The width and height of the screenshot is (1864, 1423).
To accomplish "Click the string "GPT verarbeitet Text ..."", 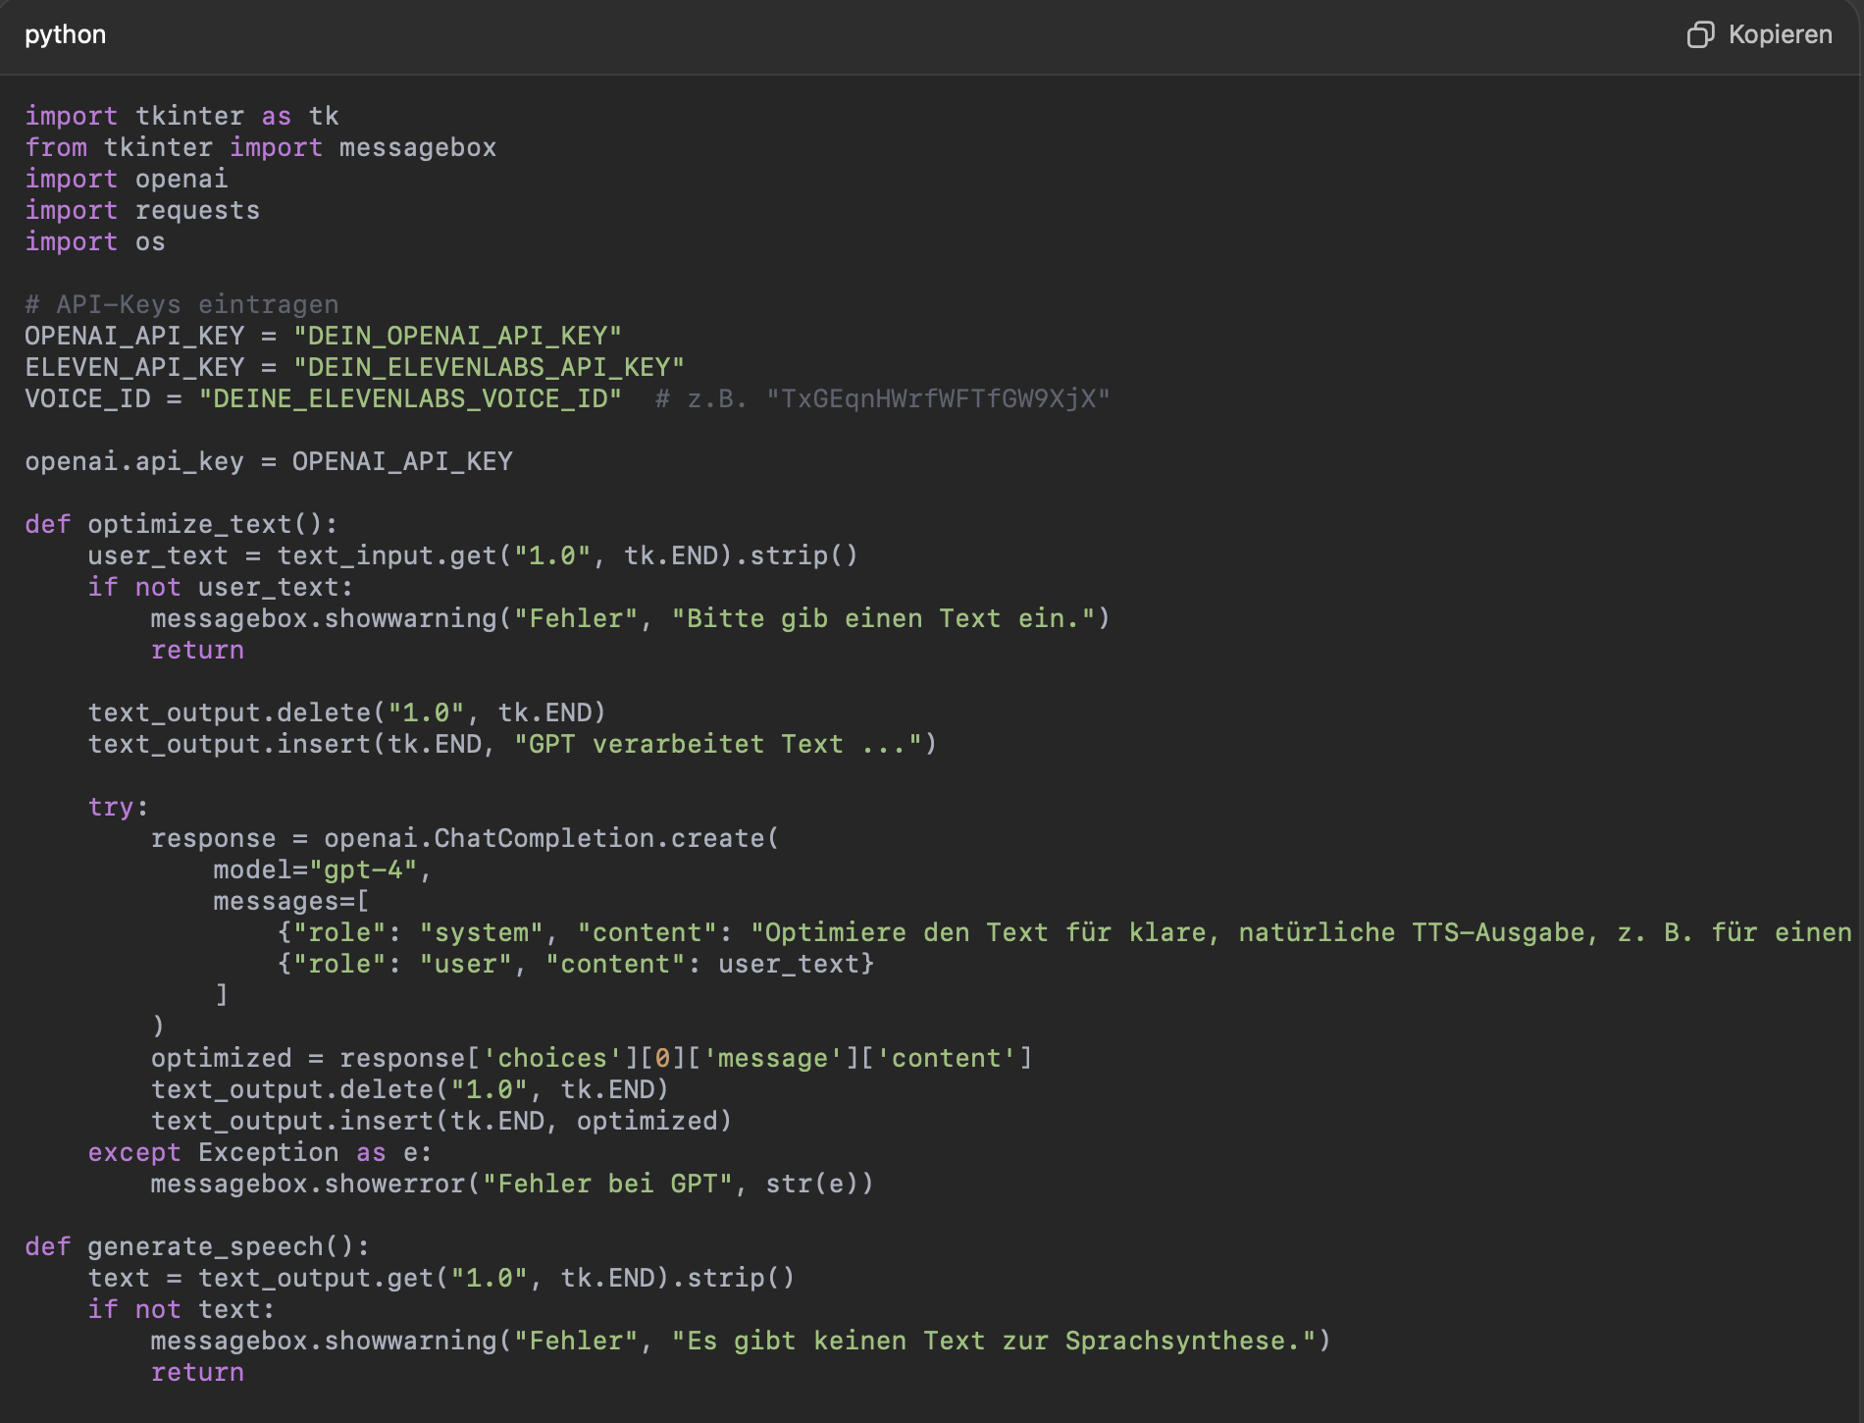I will click(x=718, y=744).
